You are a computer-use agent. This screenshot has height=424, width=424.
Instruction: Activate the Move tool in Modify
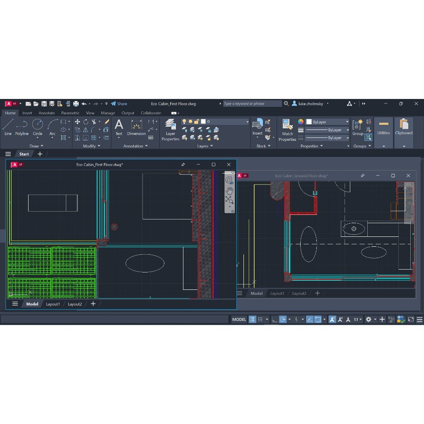(77, 122)
